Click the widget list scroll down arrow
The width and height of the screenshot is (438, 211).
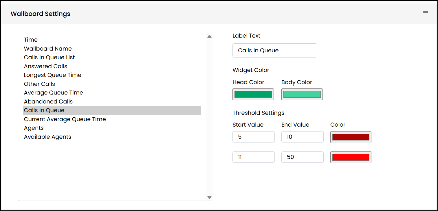pyautogui.click(x=209, y=197)
